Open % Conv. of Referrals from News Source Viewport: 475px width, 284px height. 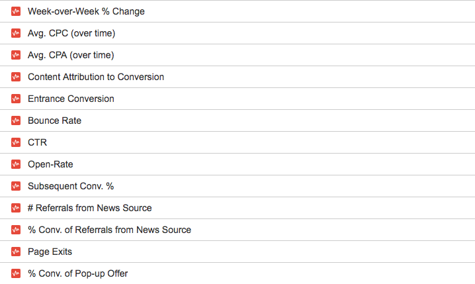237,230
